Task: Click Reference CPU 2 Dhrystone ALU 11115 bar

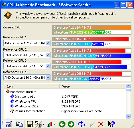Action: 92,51
